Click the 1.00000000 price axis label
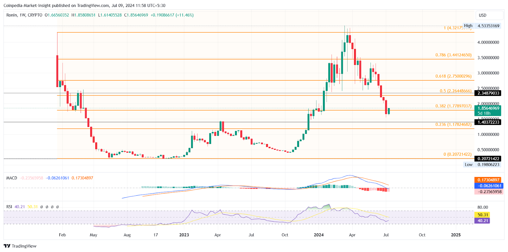 coord(488,134)
